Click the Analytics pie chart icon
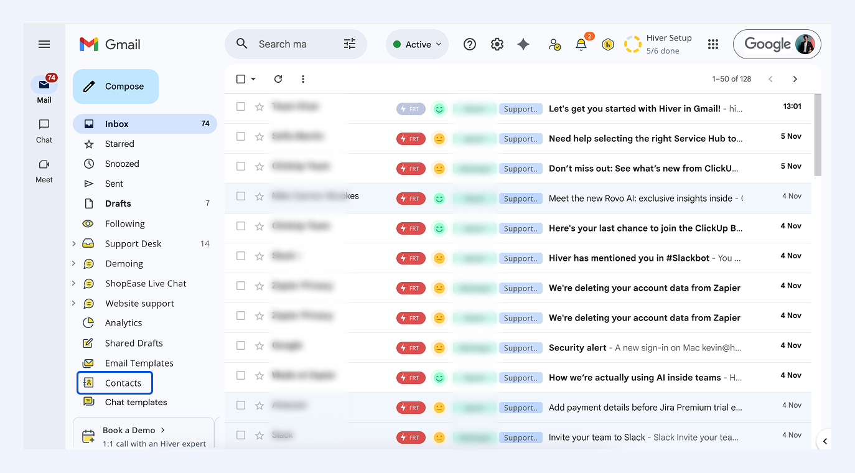This screenshot has width=855, height=473. [x=88, y=322]
